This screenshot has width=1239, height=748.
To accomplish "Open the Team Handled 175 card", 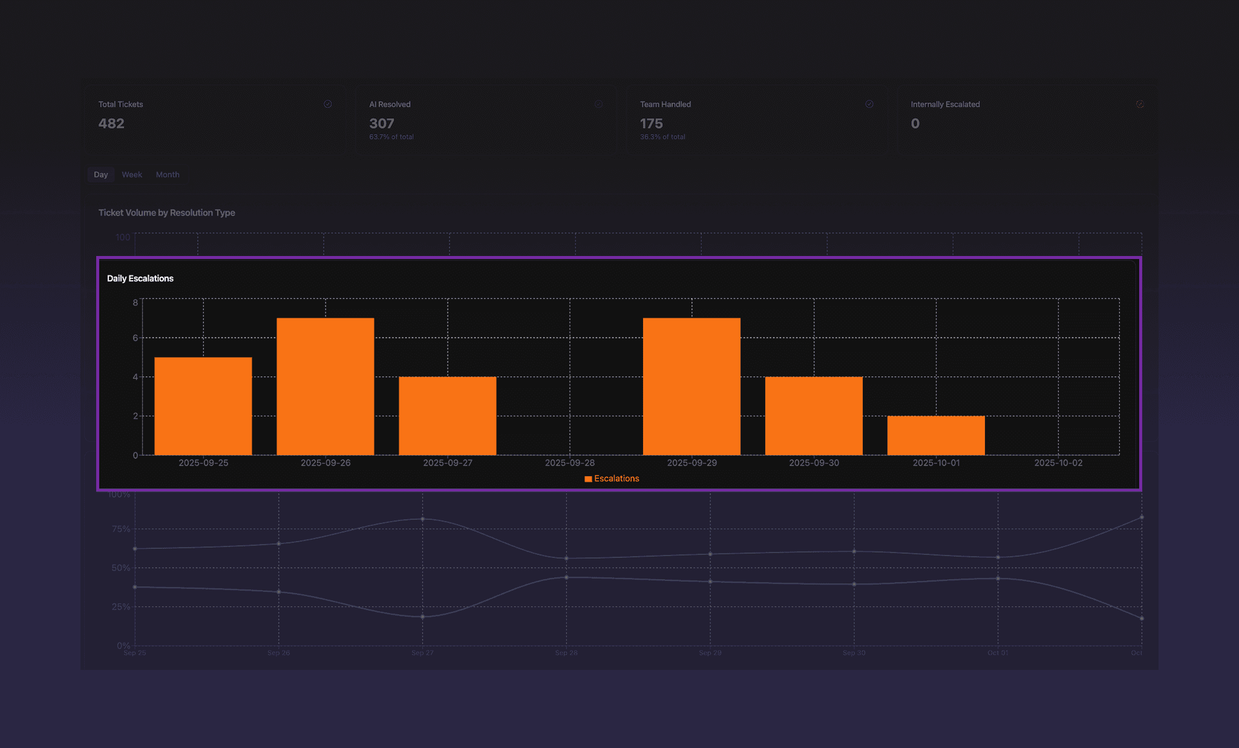I will (756, 119).
